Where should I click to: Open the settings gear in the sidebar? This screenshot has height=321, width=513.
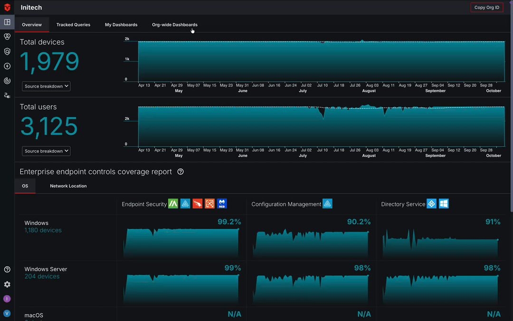pos(7,284)
